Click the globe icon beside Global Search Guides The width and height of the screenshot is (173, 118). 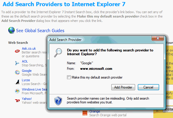pos(11,30)
